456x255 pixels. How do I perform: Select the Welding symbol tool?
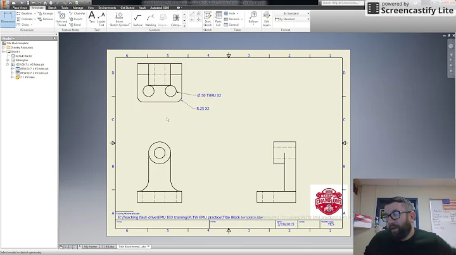150,20
